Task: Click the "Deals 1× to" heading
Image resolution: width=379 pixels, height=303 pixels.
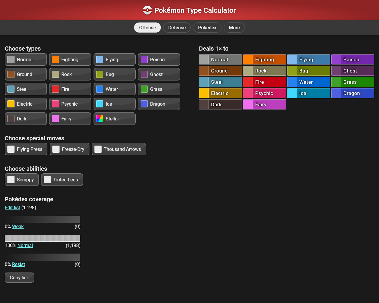Action: pyautogui.click(x=214, y=49)
